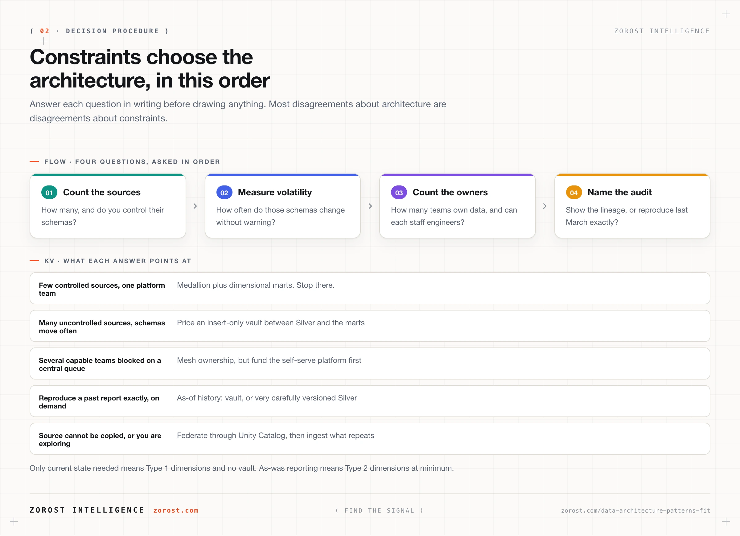Open the zorost.com footer link
The image size is (740, 536).
tap(175, 510)
